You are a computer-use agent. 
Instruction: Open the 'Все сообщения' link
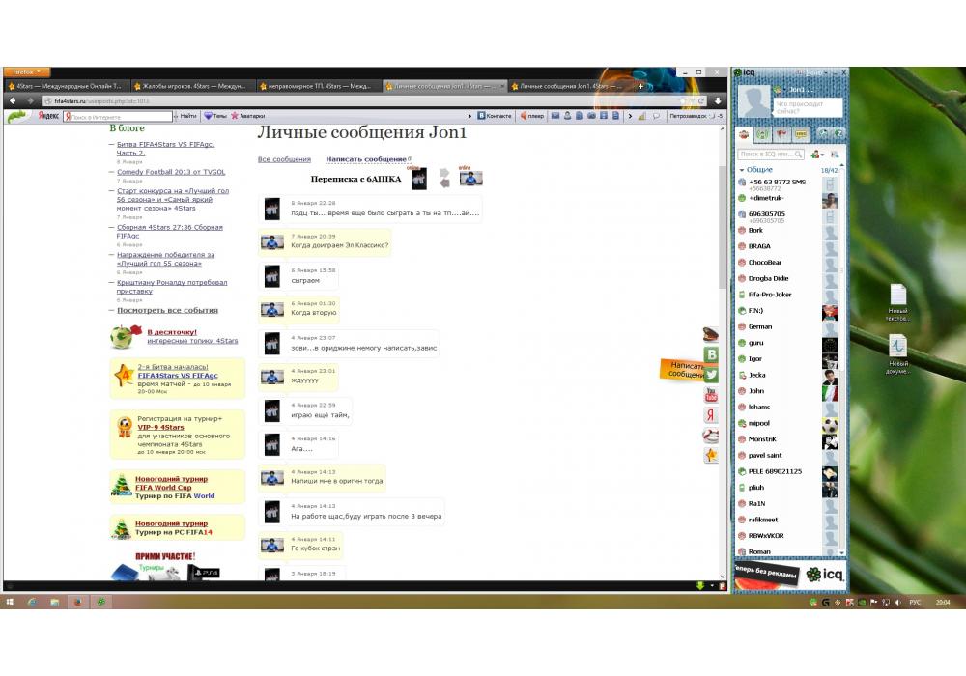pyautogui.click(x=284, y=159)
